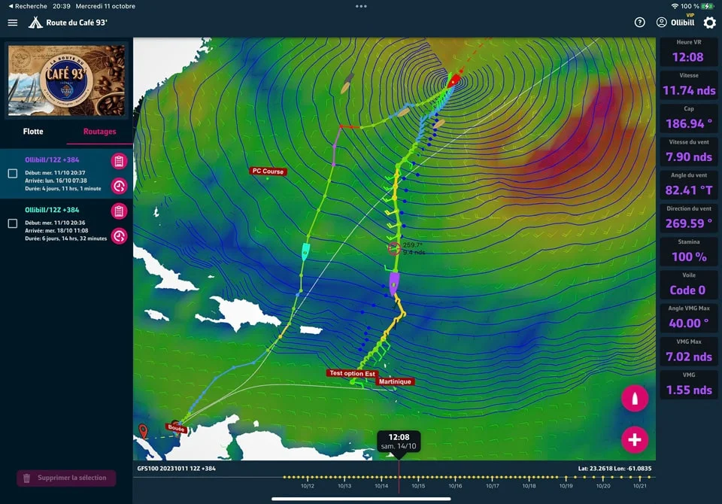Click the Heure VR 12:08 value
The height and width of the screenshot is (504, 722).
688,57
